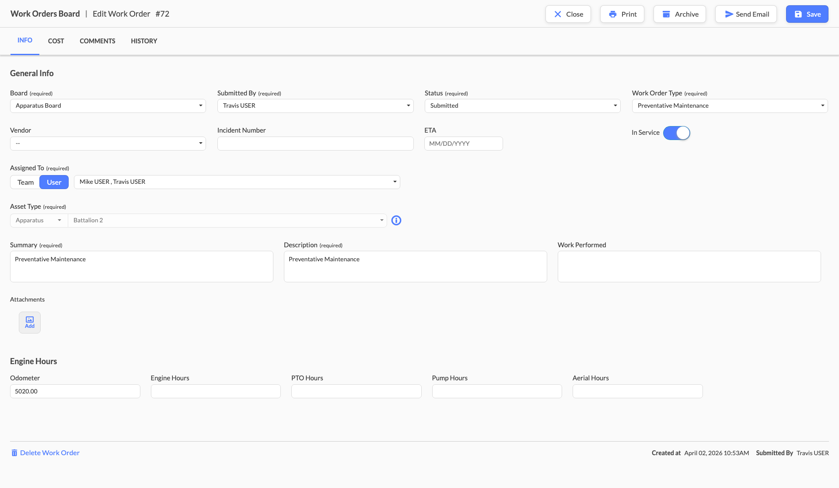Select User assignment mode
839x488 pixels.
click(54, 183)
